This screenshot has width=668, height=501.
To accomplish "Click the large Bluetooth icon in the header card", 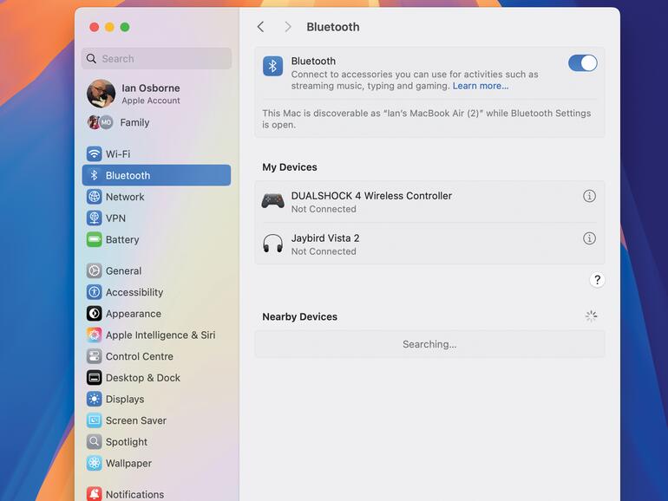I will (272, 66).
